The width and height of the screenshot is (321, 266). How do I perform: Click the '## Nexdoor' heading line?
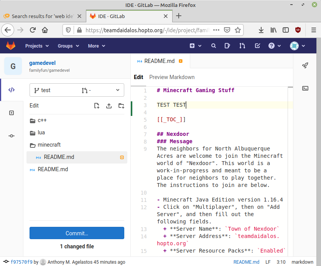point(173,134)
